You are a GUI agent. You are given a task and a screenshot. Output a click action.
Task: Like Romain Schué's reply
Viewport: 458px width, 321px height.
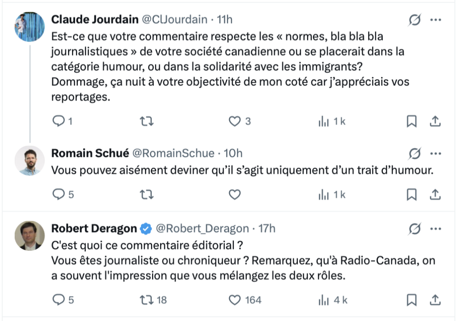[x=234, y=194]
